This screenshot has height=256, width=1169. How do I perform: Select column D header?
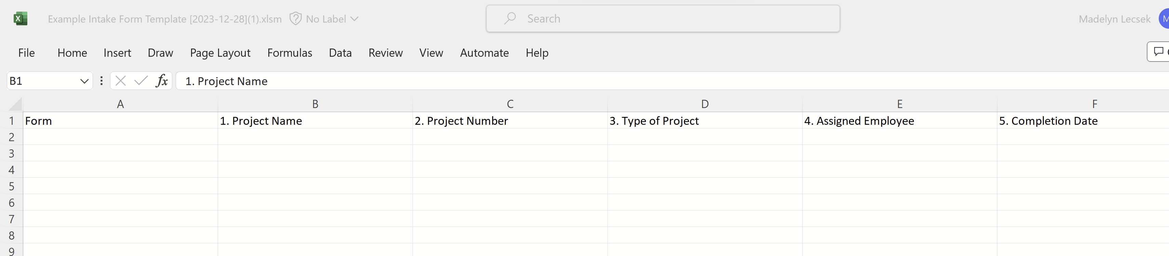pos(705,104)
